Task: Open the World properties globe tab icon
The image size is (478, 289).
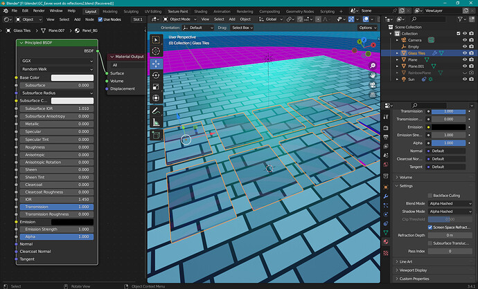Action: [x=386, y=165]
